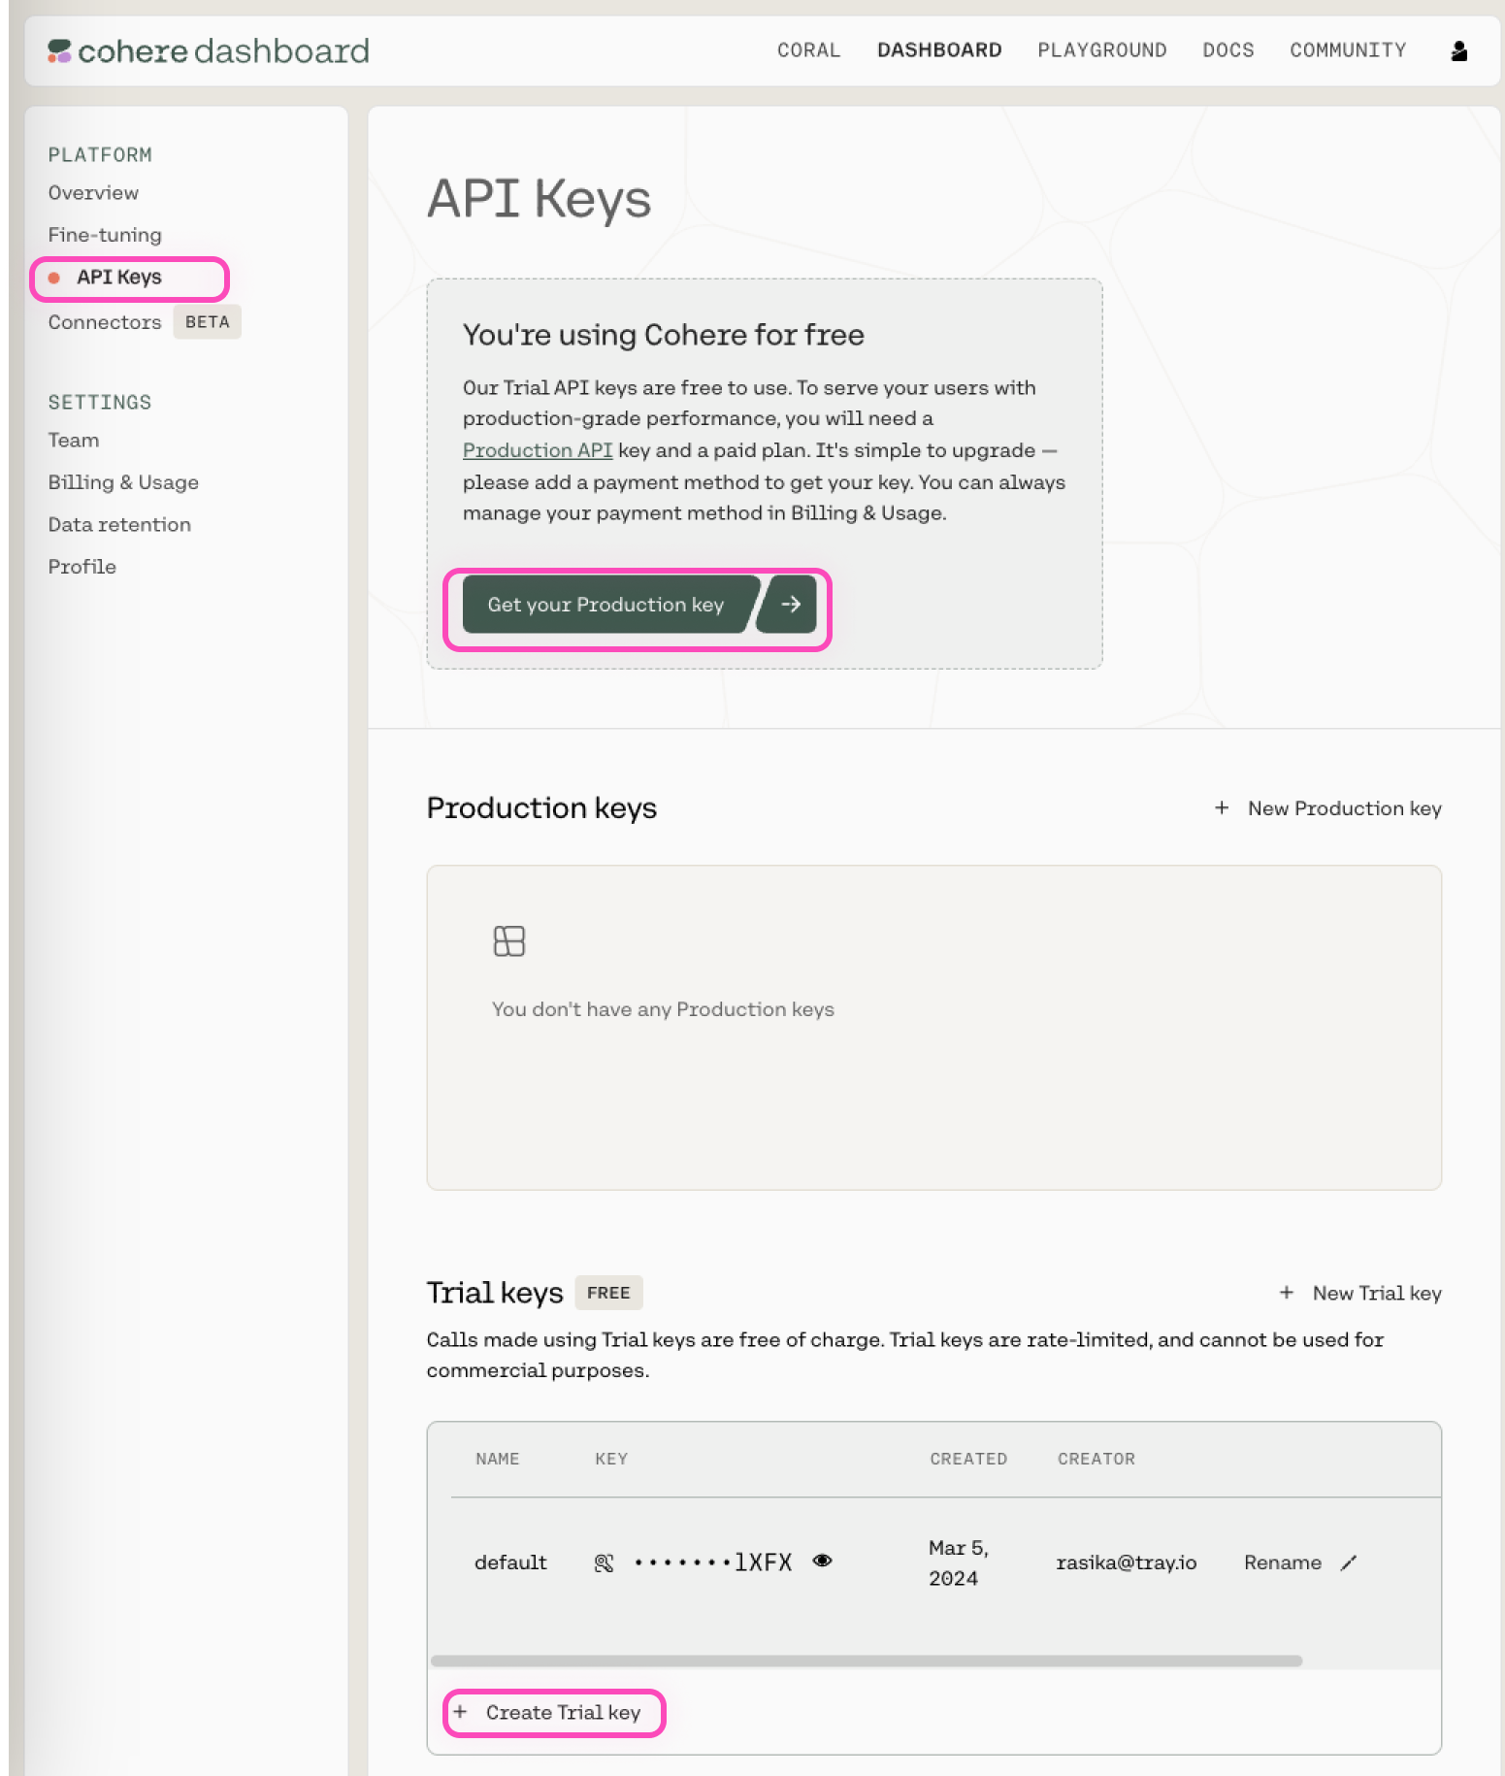Screen dimensions: 1505x1776
Task: Open the Coral tab in top navigation
Action: (x=808, y=50)
